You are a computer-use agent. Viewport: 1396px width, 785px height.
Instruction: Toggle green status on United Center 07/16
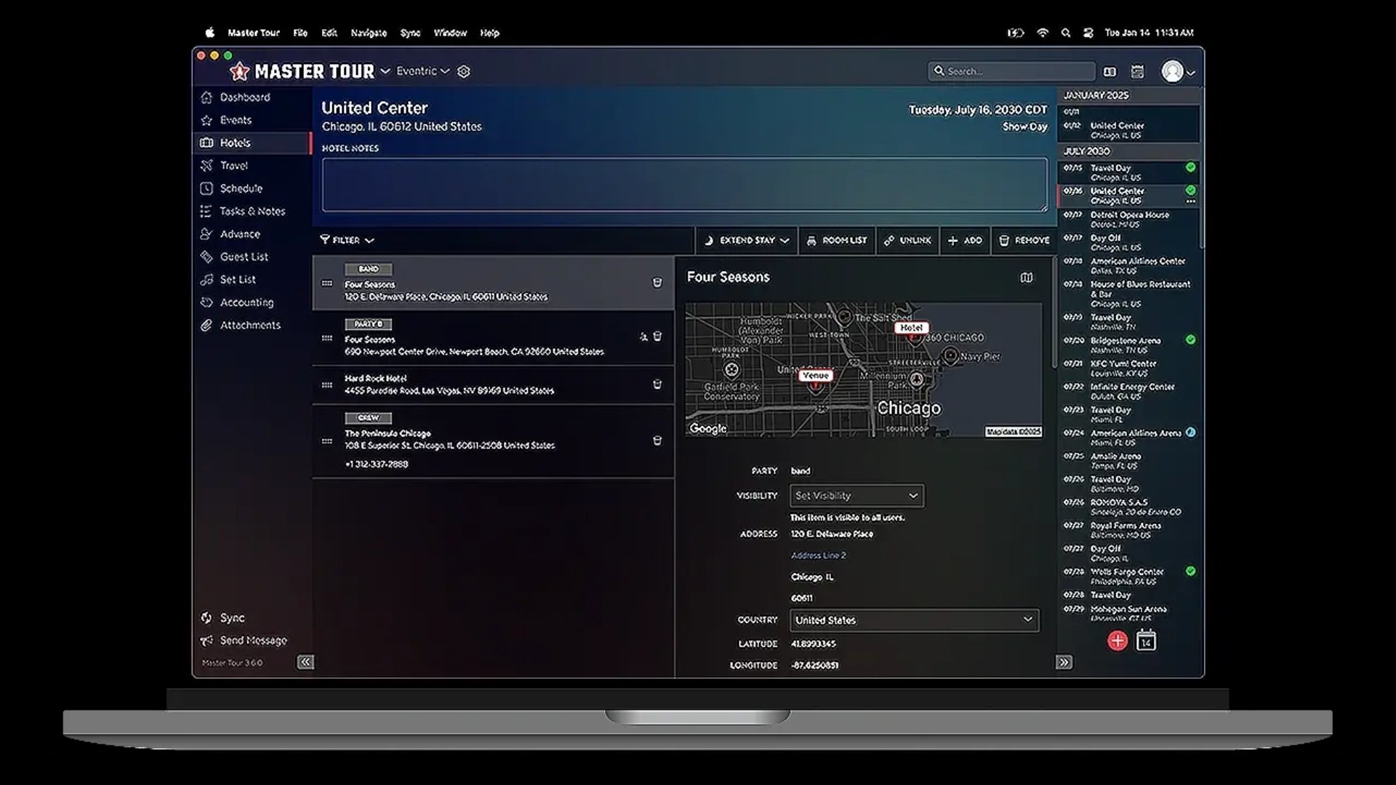[x=1190, y=190]
